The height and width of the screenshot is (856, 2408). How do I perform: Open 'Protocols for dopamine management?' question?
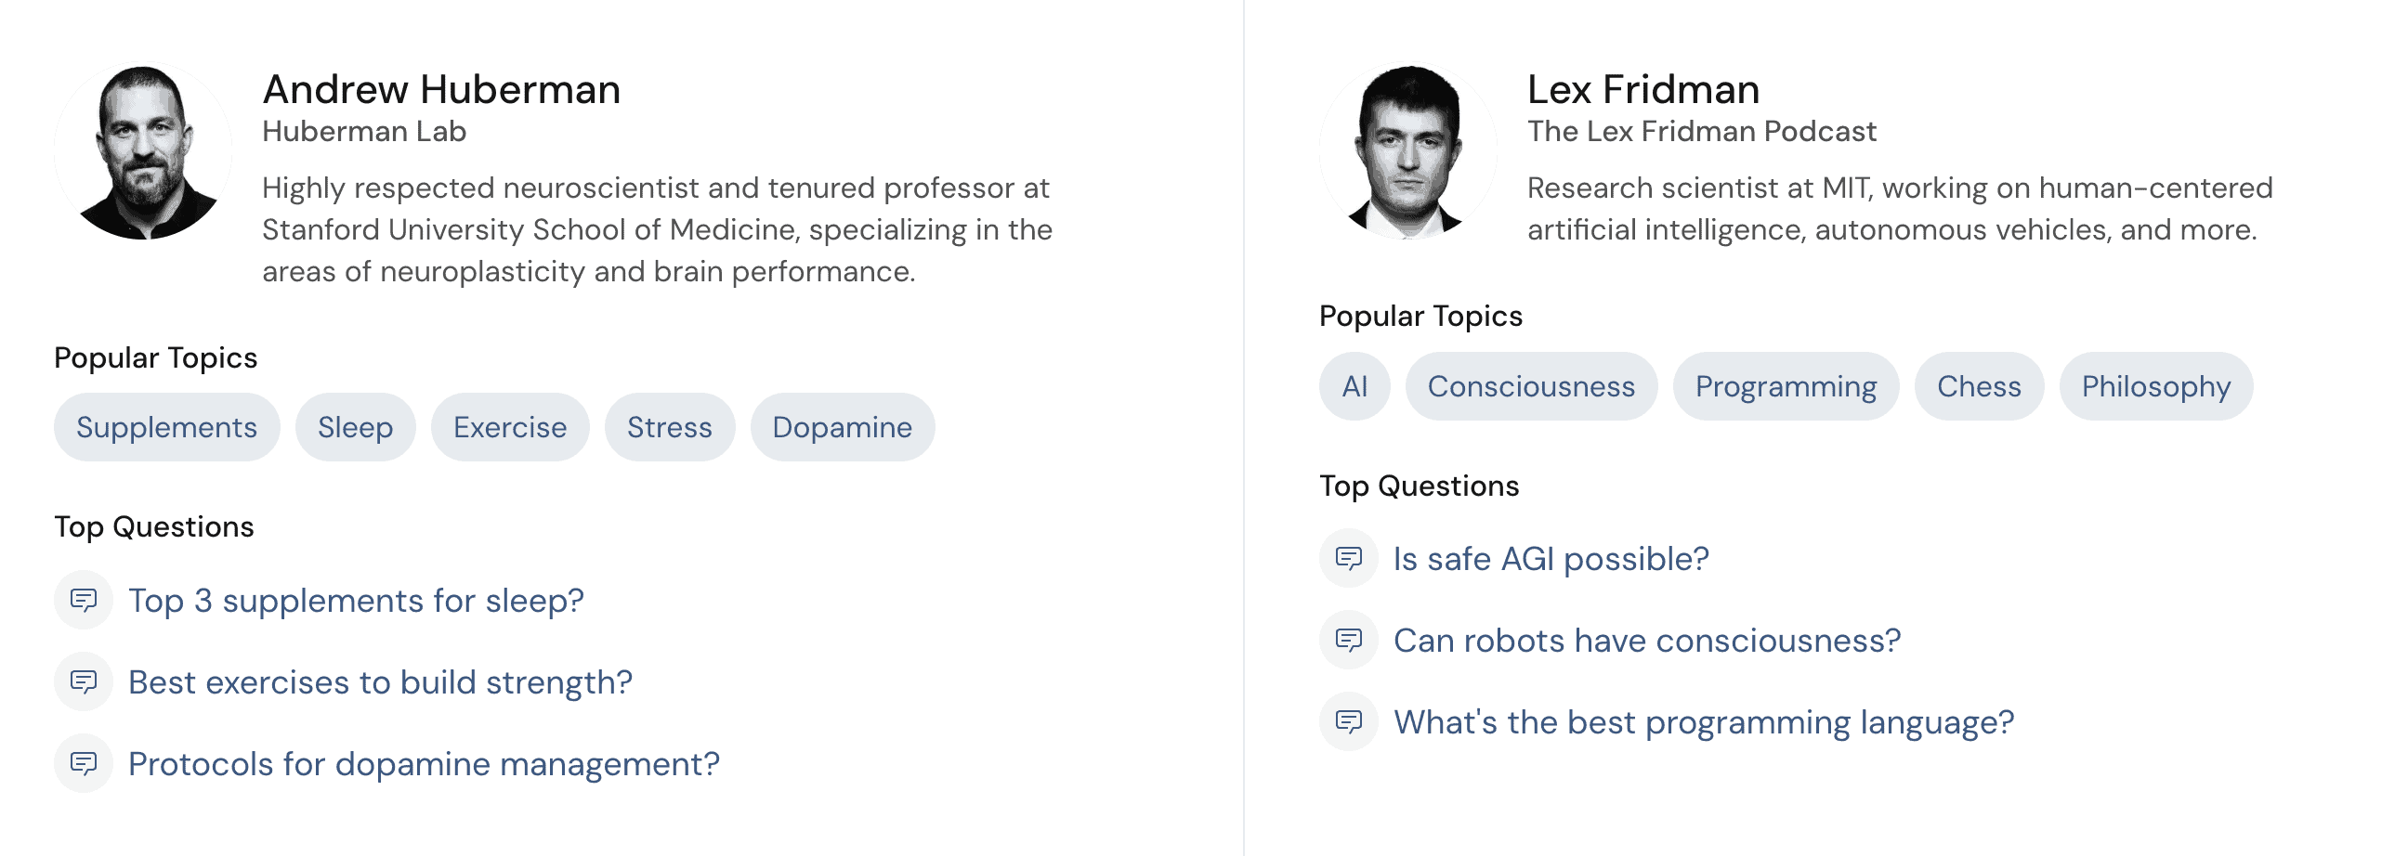tap(424, 763)
